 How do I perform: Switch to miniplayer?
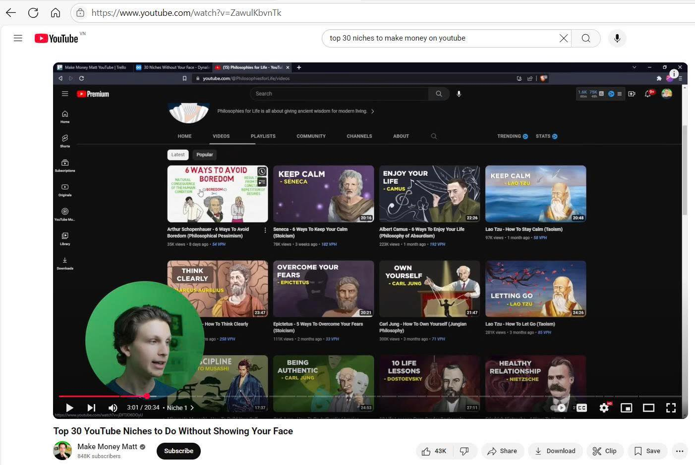click(627, 408)
